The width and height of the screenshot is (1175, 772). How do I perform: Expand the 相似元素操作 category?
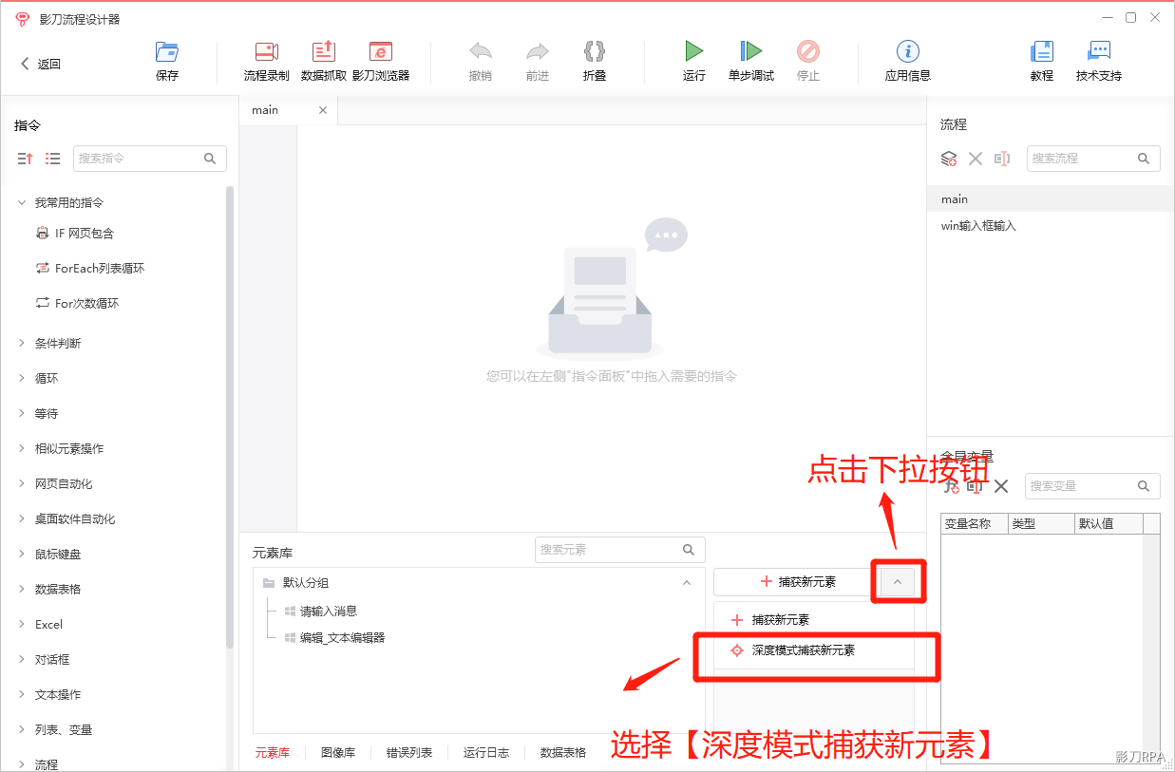click(22, 448)
